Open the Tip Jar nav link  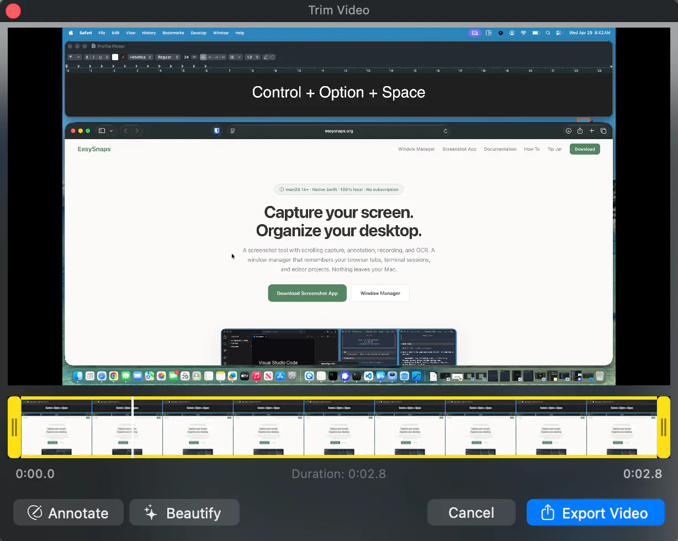[x=555, y=149]
